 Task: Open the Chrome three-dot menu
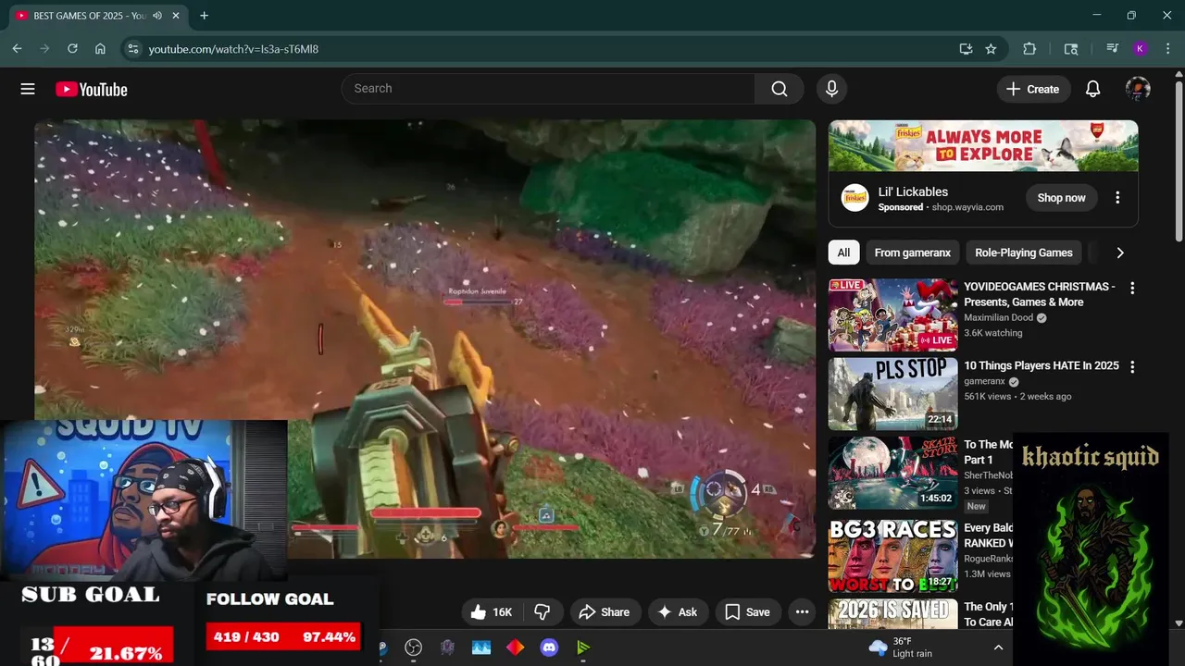coord(1167,49)
